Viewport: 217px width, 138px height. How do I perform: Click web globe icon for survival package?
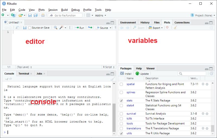click(x=203, y=114)
